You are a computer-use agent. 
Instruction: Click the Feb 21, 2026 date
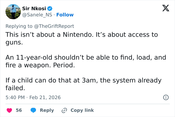(45, 97)
